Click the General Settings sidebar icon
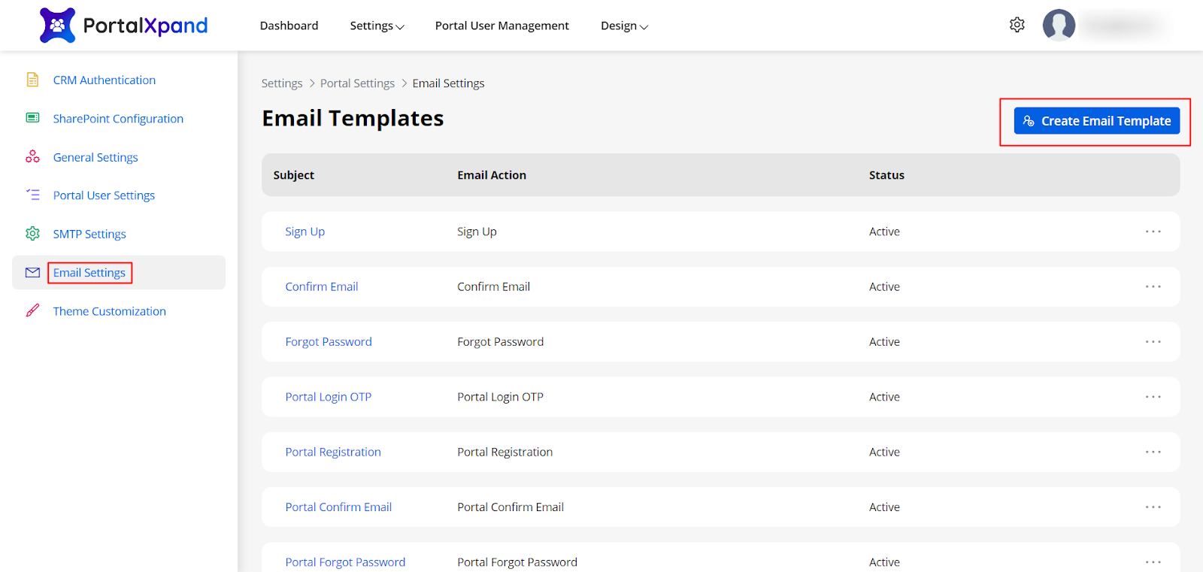This screenshot has width=1203, height=572. [32, 156]
